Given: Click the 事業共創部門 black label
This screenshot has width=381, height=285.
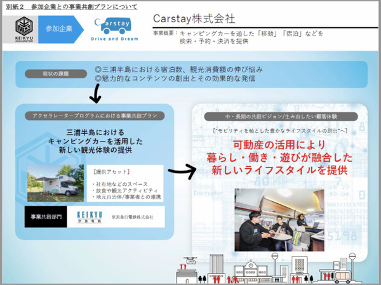Looking at the screenshot, I should (46, 216).
